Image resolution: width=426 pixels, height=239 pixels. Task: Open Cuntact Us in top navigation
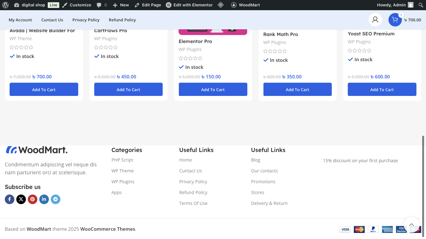pyautogui.click(x=52, y=20)
